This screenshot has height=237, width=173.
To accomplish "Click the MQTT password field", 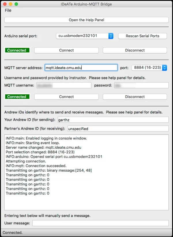I will click(141, 85).
